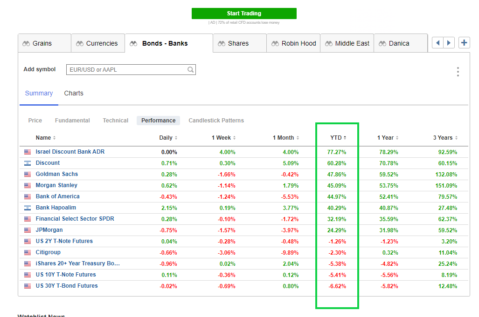Viewport: 479px width, 317px height.
Task: Open Israel Discount Bank ADR link
Action: tap(70, 152)
